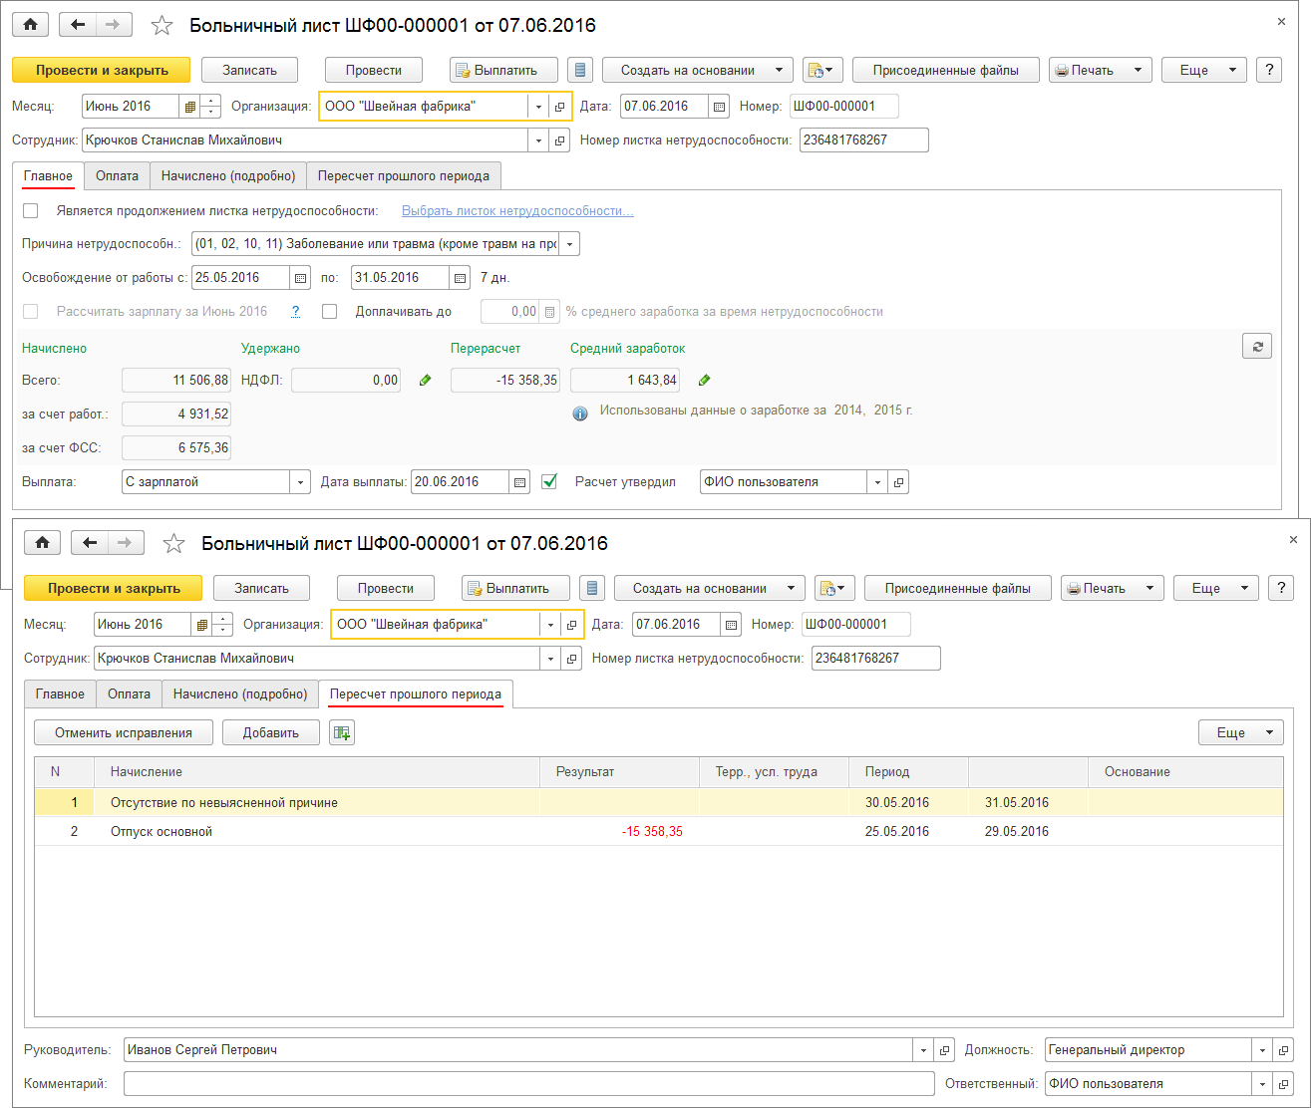
Task: Expand the Причина нетрудоспособности dropdown
Action: coord(569,244)
